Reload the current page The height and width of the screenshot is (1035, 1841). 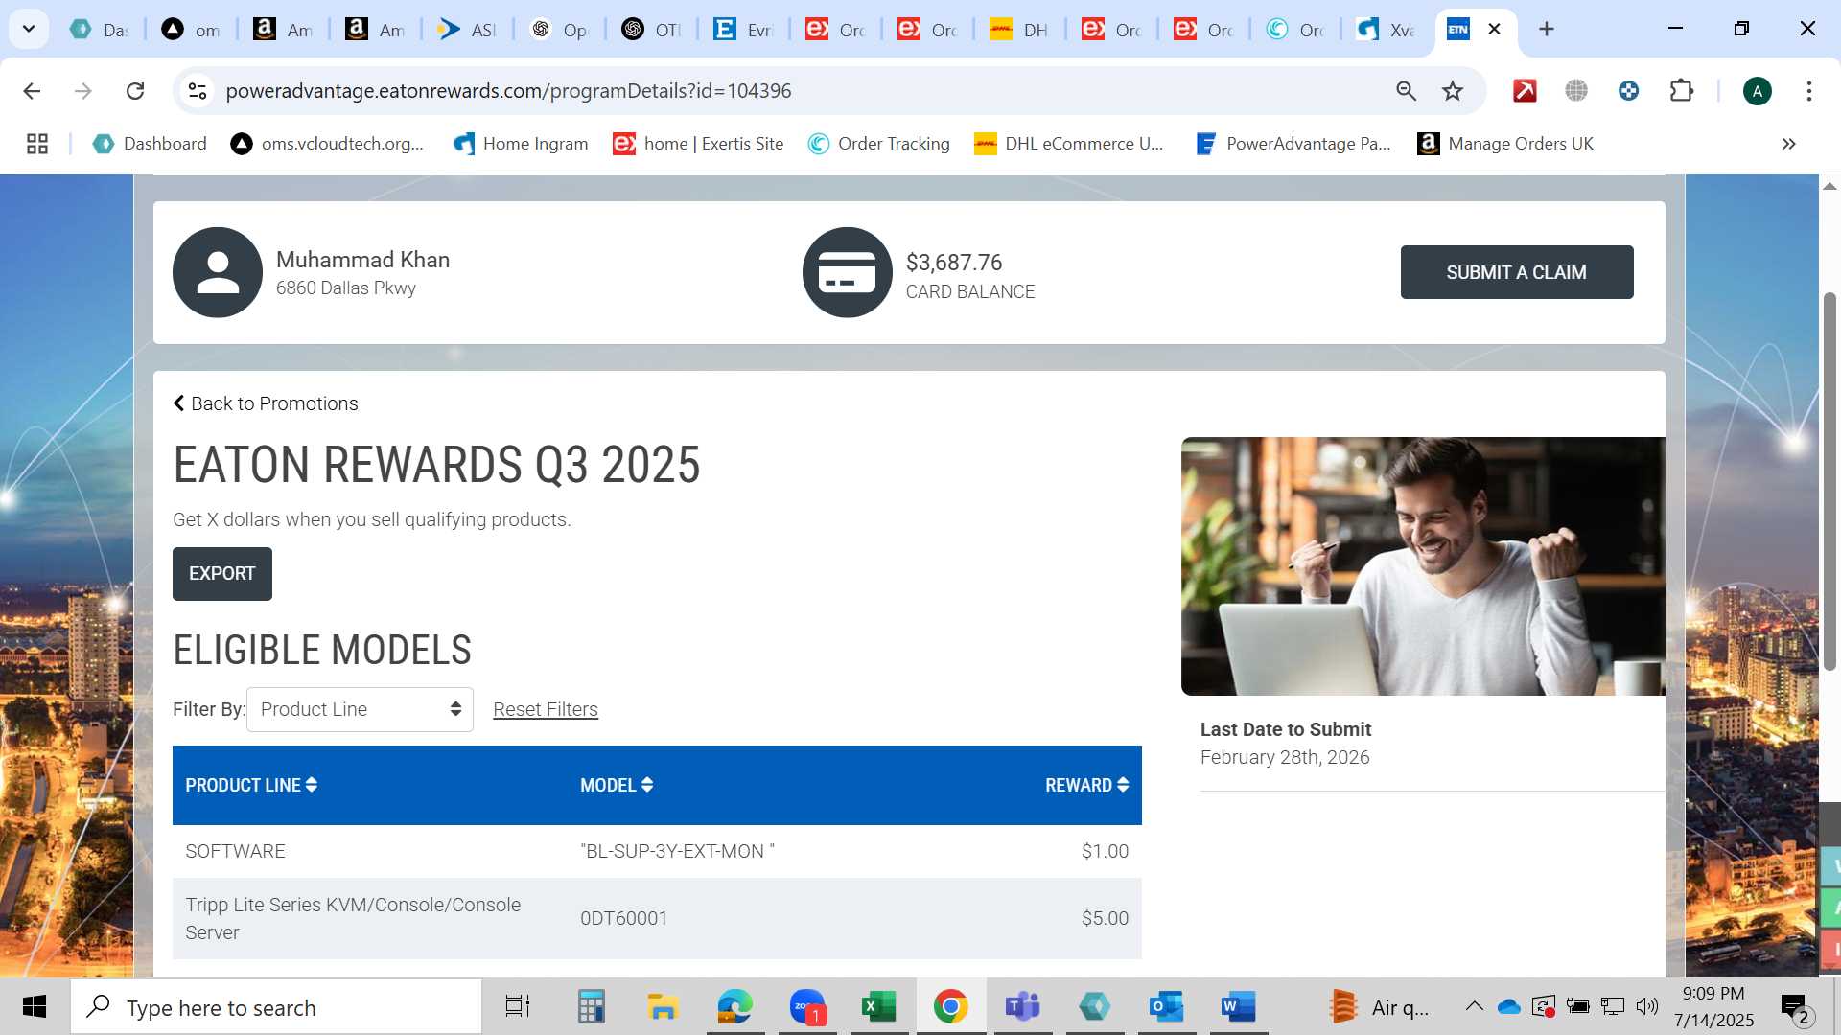(135, 91)
